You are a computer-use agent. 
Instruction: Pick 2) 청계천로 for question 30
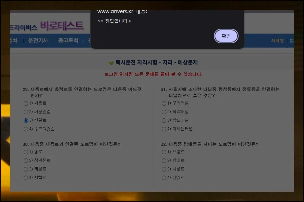click(26, 161)
